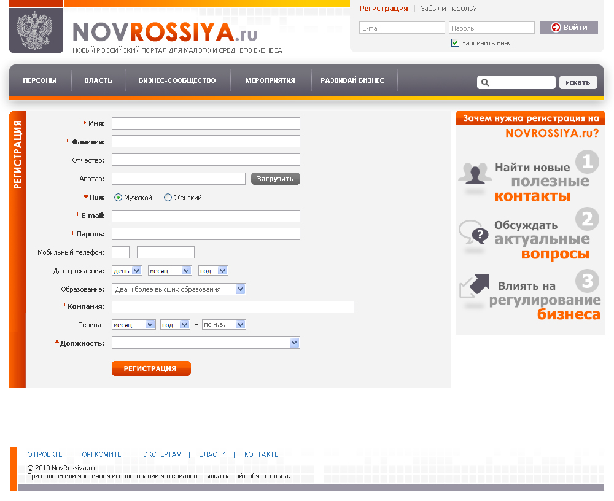
Task: Click the number 3 circle badge
Action: [x=587, y=281]
